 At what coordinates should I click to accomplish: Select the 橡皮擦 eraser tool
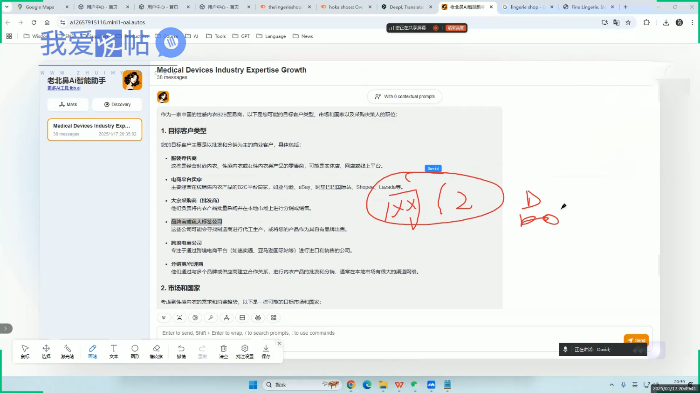156,352
